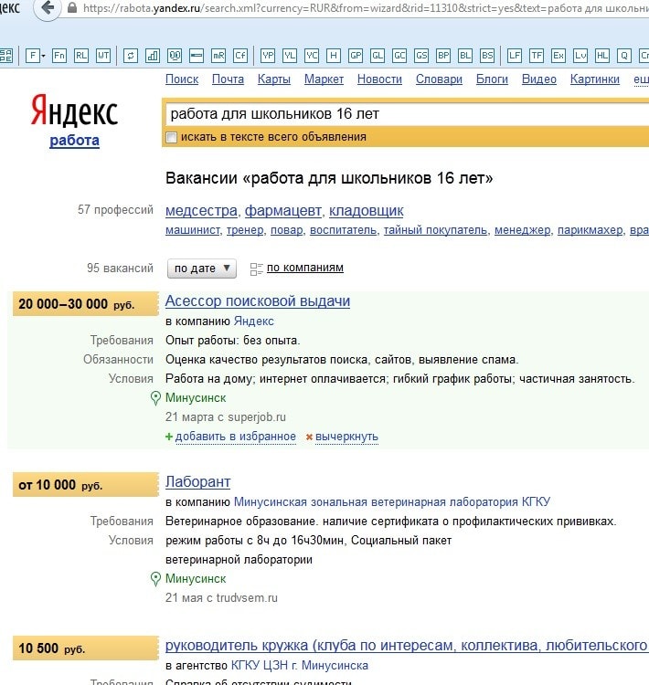649x685 pixels.
Task: Click the horizontal bar toolbar icon
Action: [x=197, y=56]
